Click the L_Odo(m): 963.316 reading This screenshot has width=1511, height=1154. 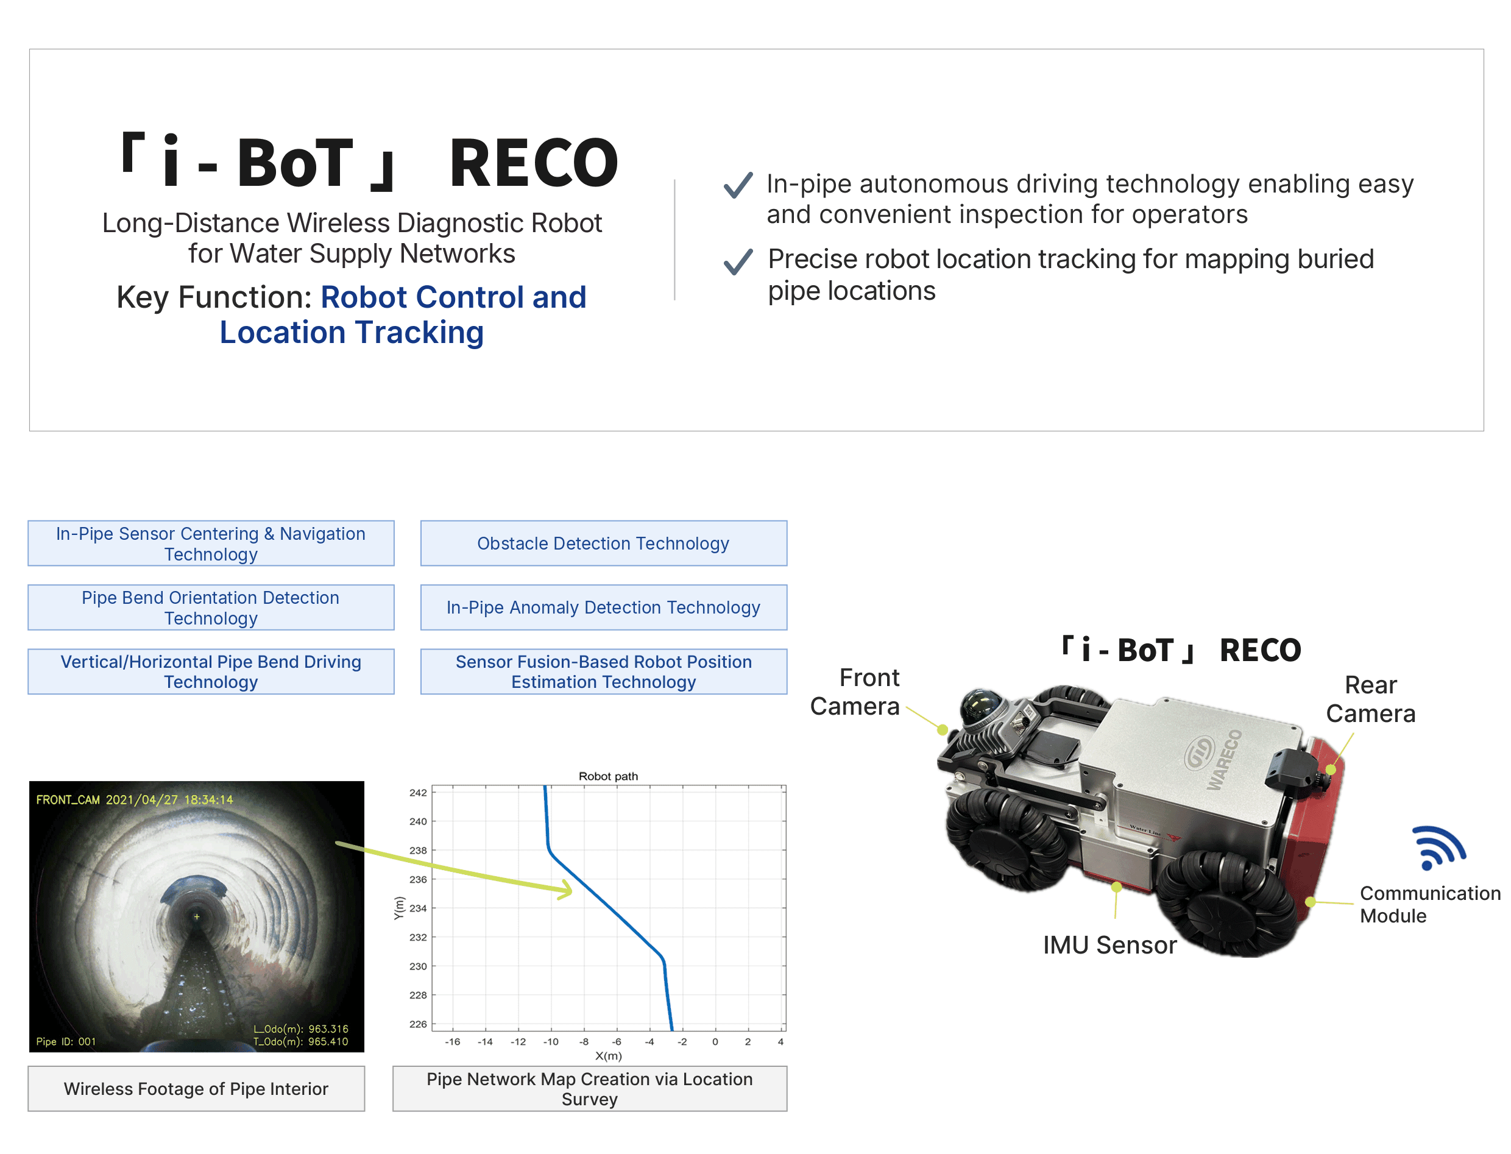(301, 1029)
